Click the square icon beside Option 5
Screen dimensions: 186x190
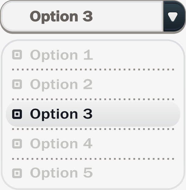[17, 173]
